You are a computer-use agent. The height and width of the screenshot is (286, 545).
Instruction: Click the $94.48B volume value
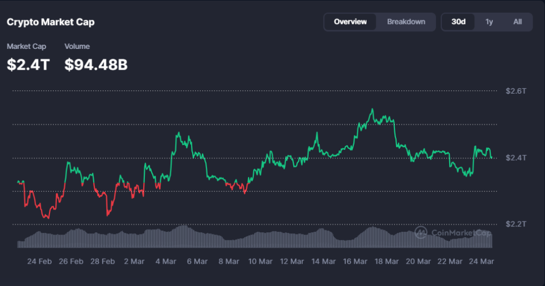(96, 64)
